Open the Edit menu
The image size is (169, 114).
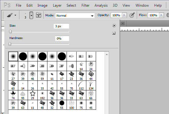[x=29, y=5]
